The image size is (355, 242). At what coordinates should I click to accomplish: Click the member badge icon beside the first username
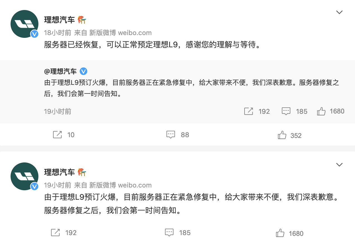pyautogui.click(x=82, y=19)
